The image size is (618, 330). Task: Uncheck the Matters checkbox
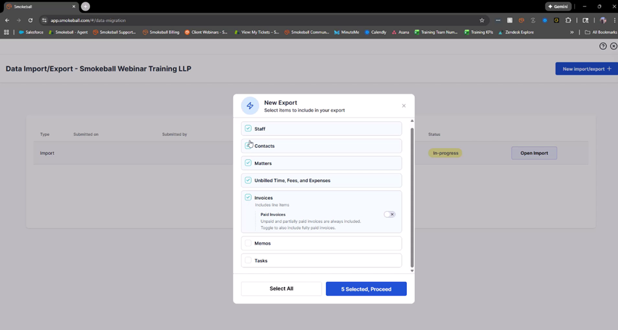point(248,163)
